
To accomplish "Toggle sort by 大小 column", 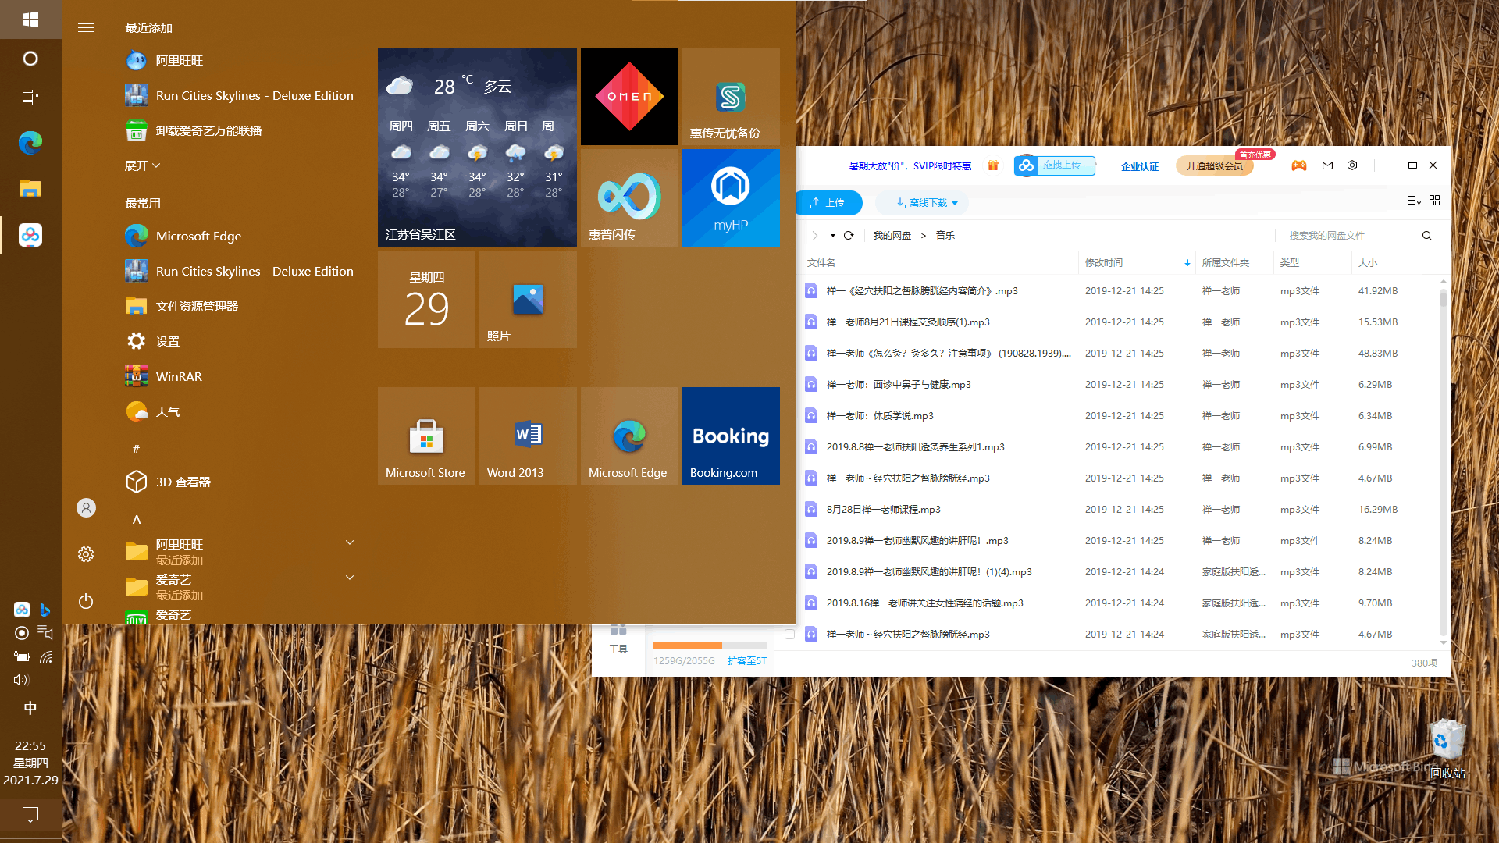I will coord(1387,263).
